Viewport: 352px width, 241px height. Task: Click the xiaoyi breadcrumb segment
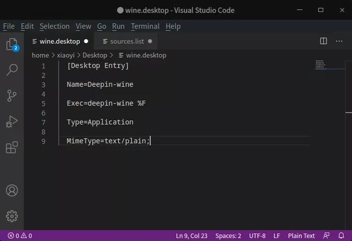(x=65, y=55)
